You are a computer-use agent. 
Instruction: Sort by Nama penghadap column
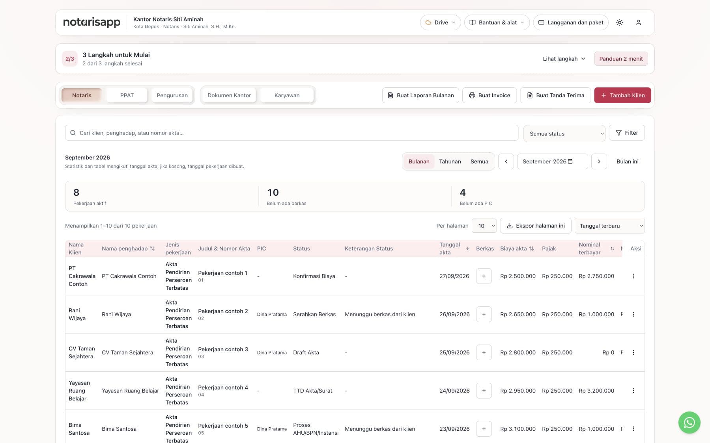(x=128, y=248)
